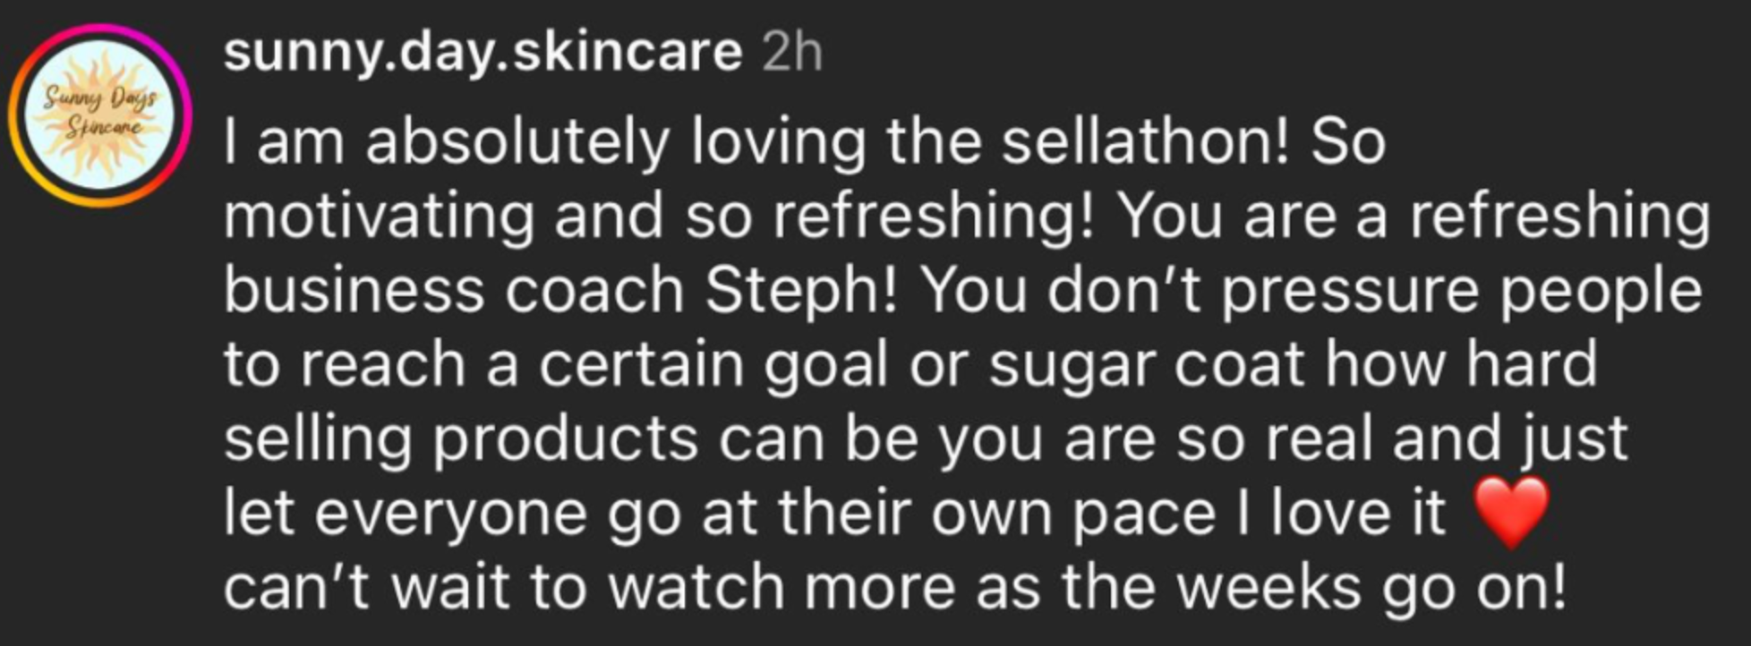The image size is (1751, 646).
Task: Click the phrase "pressure people"
Action: [x=1461, y=291]
